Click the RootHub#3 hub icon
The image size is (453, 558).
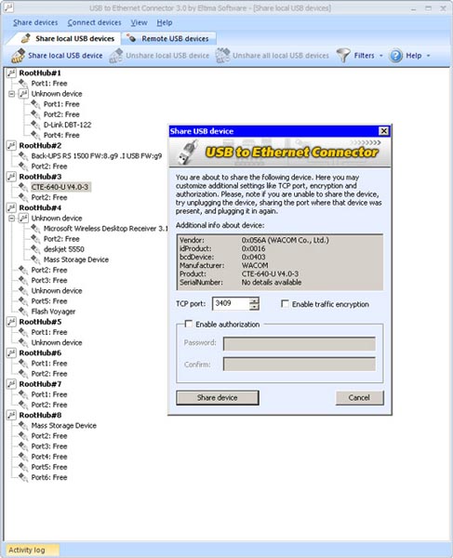11,177
